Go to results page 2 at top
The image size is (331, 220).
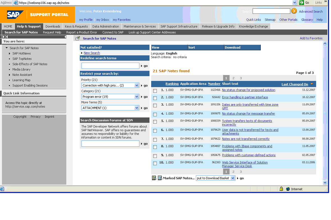pos(233,78)
